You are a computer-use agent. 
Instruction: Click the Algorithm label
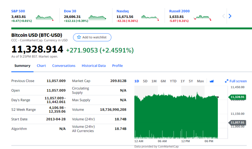[19, 129]
